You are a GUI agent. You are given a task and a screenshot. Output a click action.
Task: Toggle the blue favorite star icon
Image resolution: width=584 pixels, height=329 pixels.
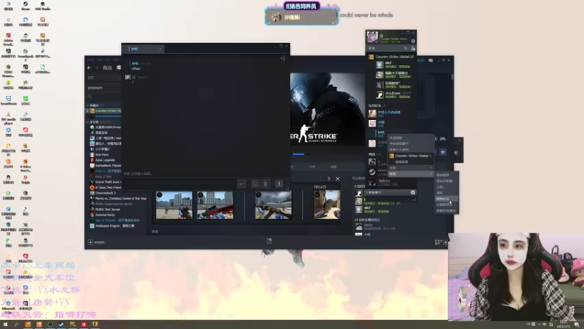pyautogui.click(x=442, y=152)
